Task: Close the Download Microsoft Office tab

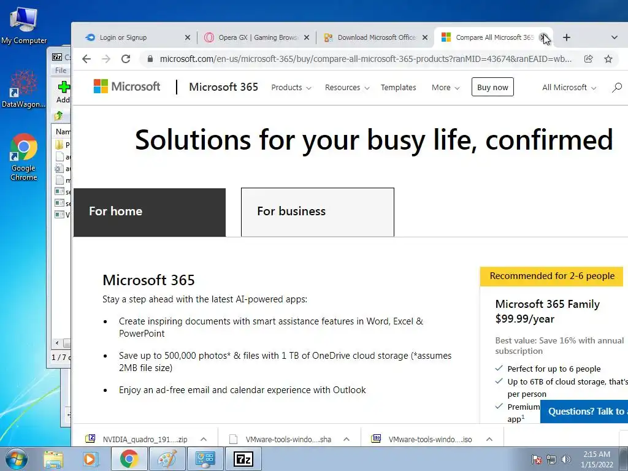Action: (x=425, y=37)
